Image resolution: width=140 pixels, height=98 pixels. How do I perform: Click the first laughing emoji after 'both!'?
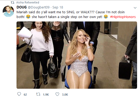[x=28, y=17]
